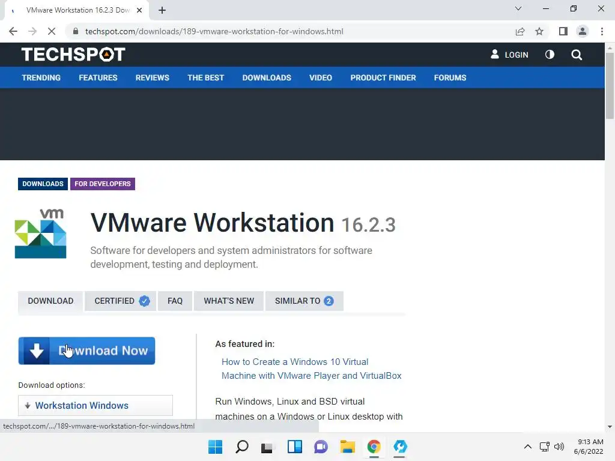This screenshot has height=461, width=615.
Task: Open the VIDEO nav item
Action: point(321,77)
